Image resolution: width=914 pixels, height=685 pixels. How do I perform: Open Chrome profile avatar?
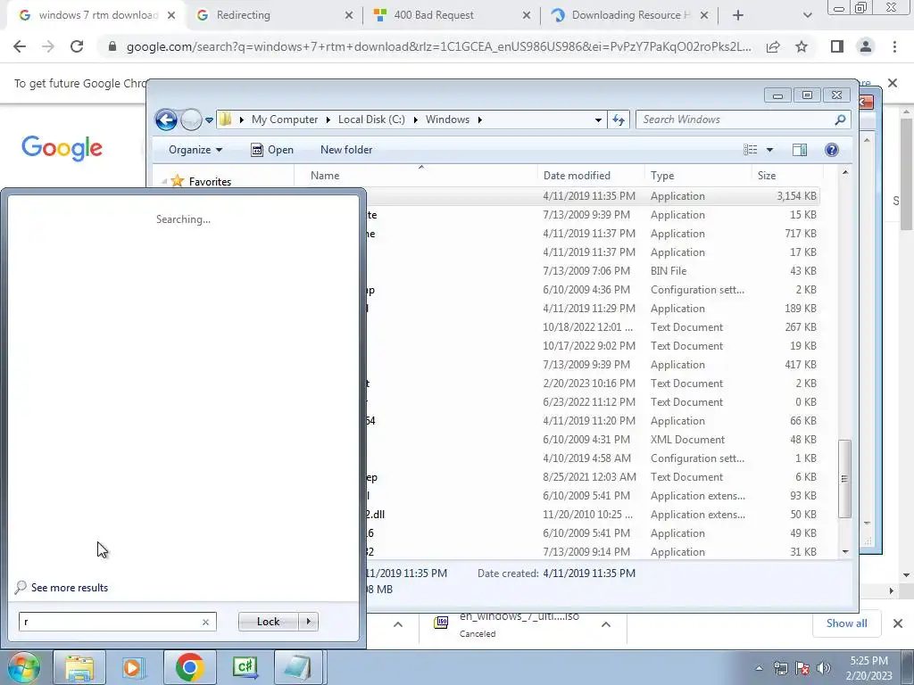[x=866, y=46]
